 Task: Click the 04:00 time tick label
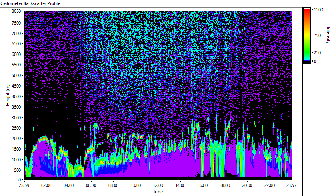click(68, 185)
